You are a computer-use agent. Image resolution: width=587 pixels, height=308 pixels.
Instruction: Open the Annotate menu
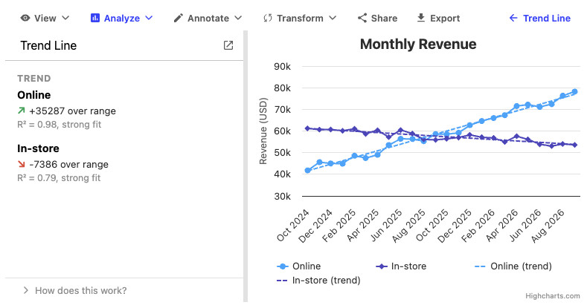click(208, 18)
